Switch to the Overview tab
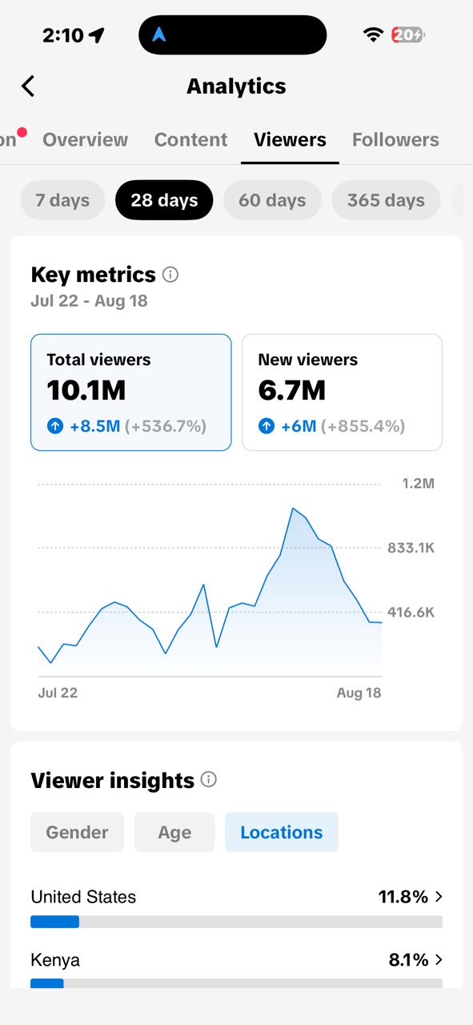 pos(85,139)
